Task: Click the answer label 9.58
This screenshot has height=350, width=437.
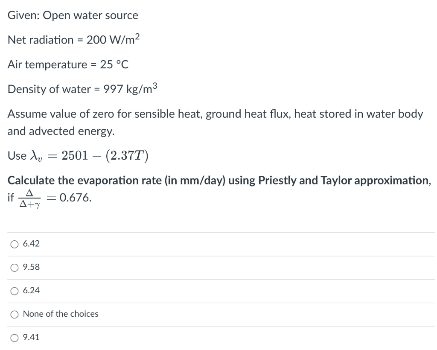Action: (31, 267)
